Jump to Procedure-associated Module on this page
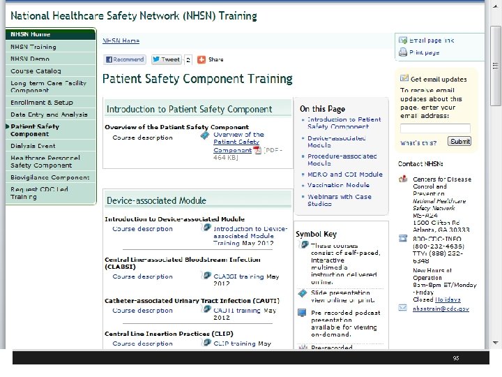This screenshot has width=502, height=377. [342, 160]
